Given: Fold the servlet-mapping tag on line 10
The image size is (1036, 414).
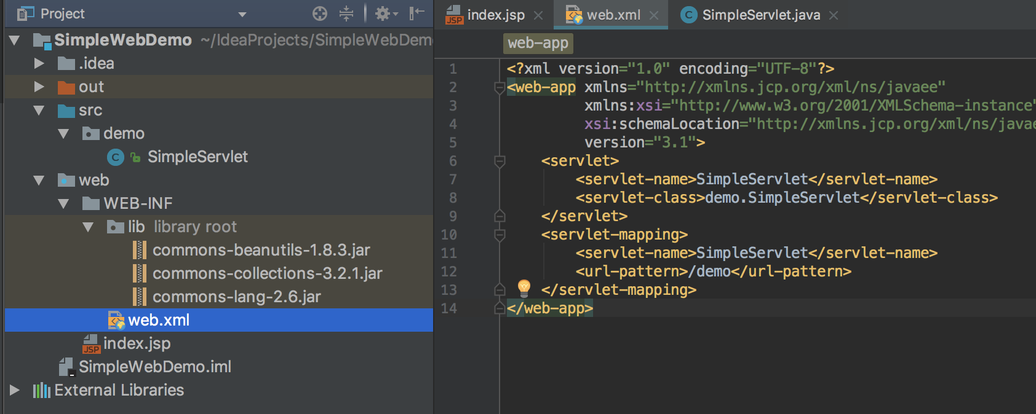Looking at the screenshot, I should (x=500, y=235).
